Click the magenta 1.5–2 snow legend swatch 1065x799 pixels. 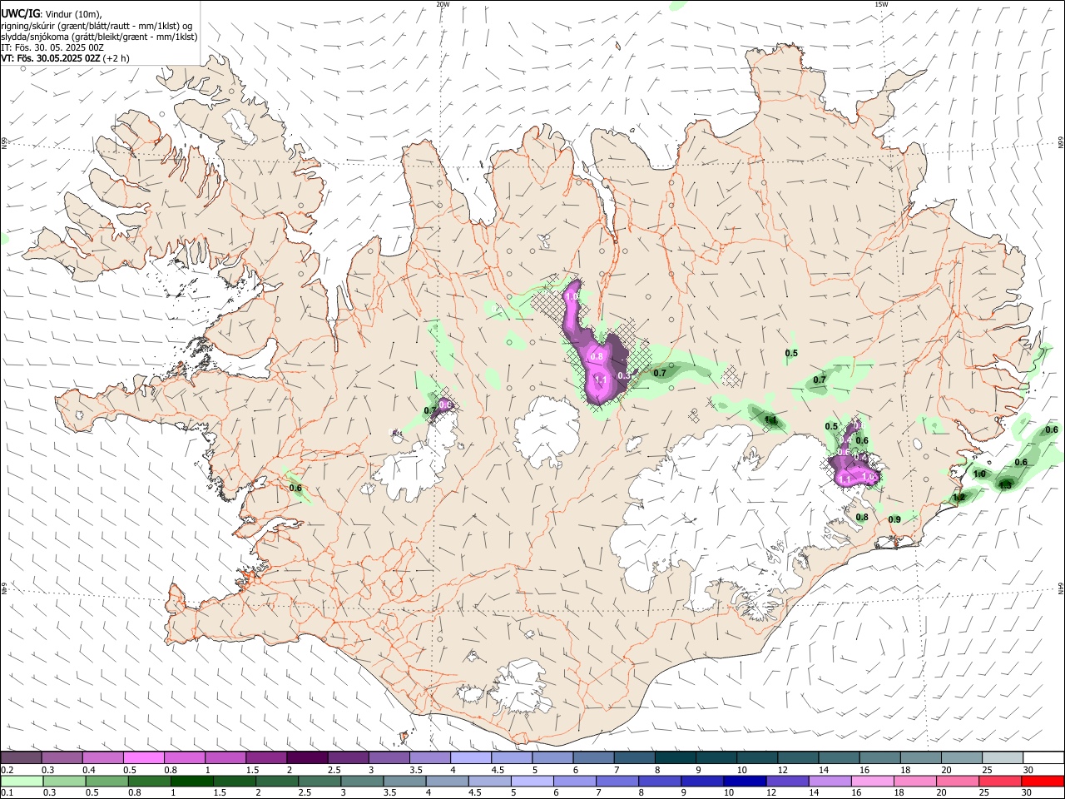click(x=266, y=758)
